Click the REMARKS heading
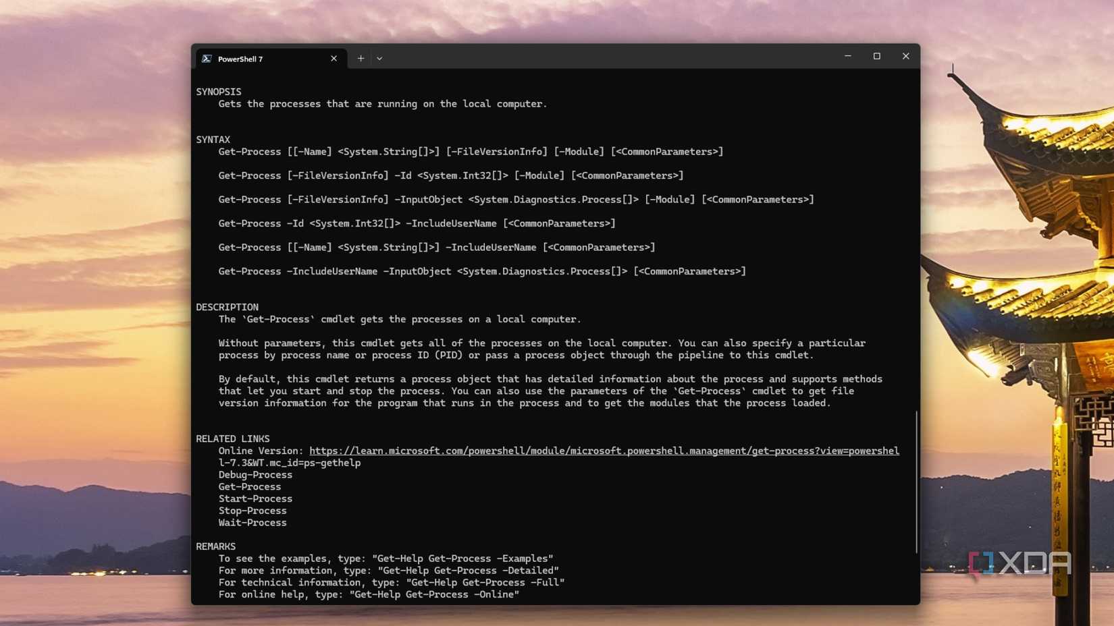The height and width of the screenshot is (626, 1114). 215,546
